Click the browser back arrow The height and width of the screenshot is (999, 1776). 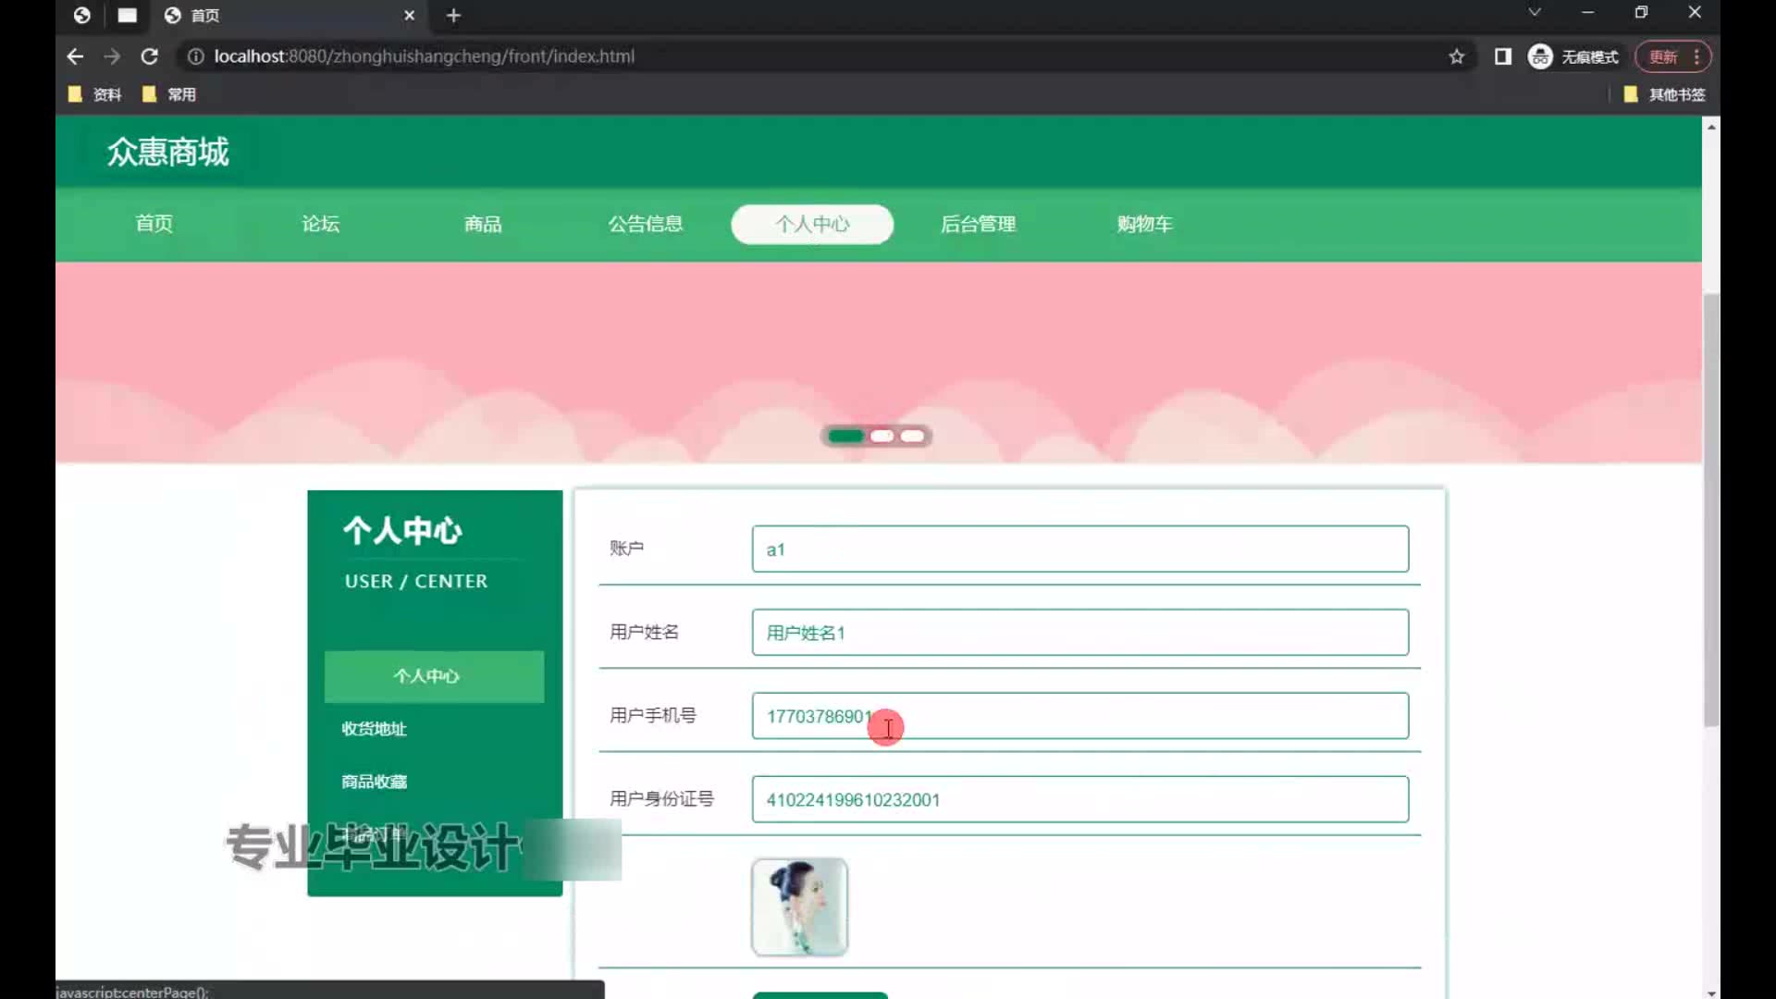click(75, 56)
